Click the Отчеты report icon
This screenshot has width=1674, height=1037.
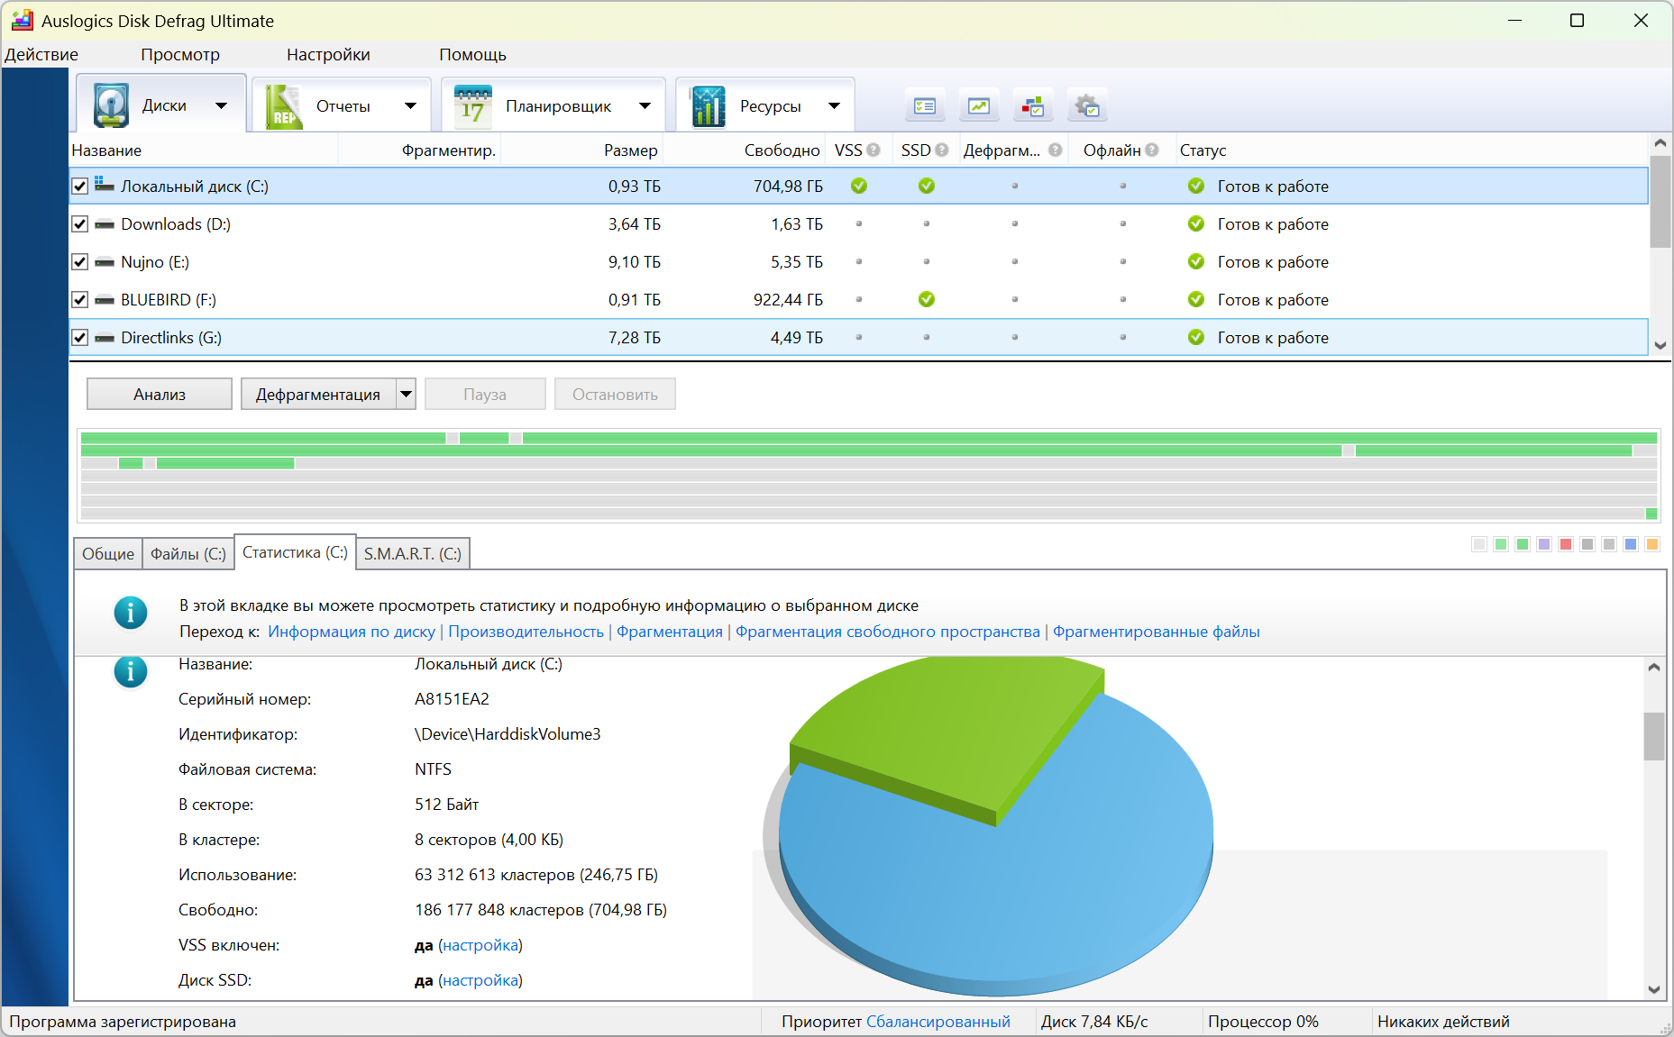click(283, 106)
